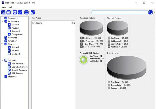Click the add link toolbar icon
The image size is (156, 109).
(x=3, y=13)
